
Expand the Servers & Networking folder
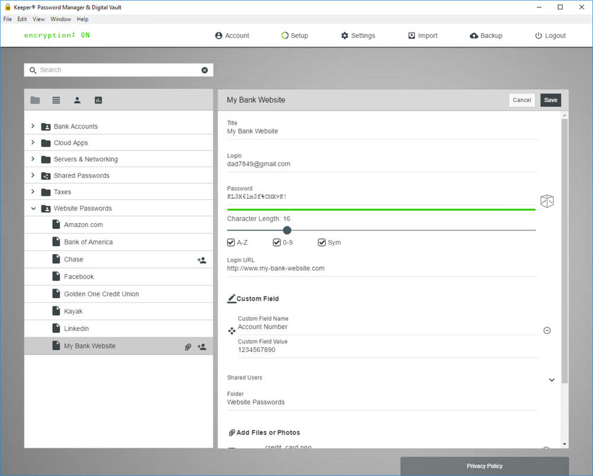point(33,159)
